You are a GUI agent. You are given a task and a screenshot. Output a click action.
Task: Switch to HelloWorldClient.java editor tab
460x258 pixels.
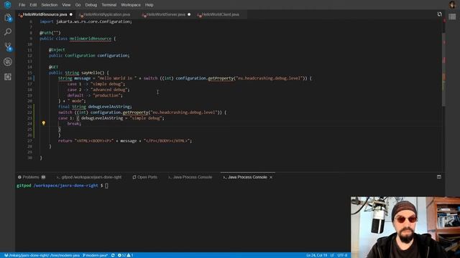(x=220, y=14)
